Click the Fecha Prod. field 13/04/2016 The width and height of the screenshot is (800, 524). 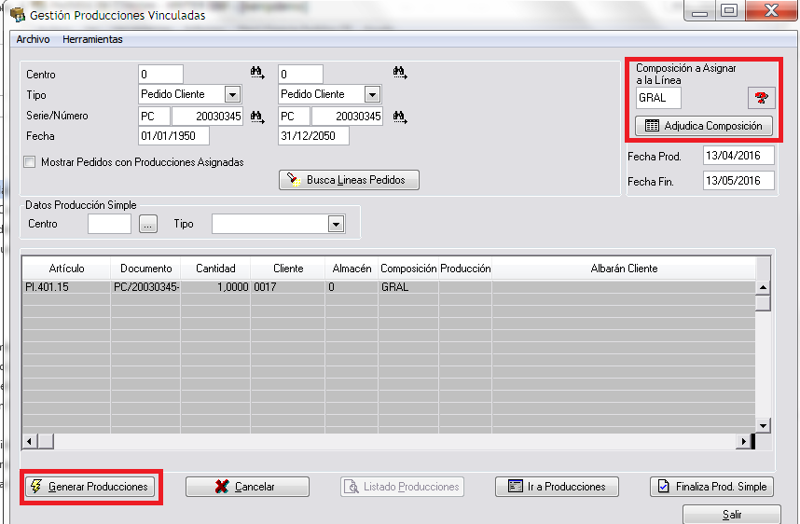click(x=738, y=156)
